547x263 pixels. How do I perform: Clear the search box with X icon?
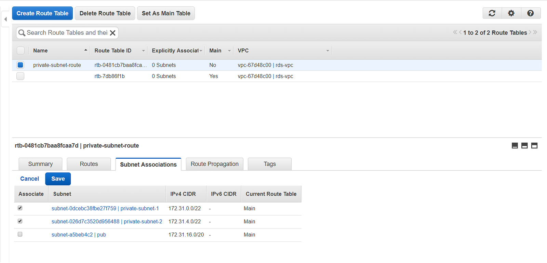point(112,33)
